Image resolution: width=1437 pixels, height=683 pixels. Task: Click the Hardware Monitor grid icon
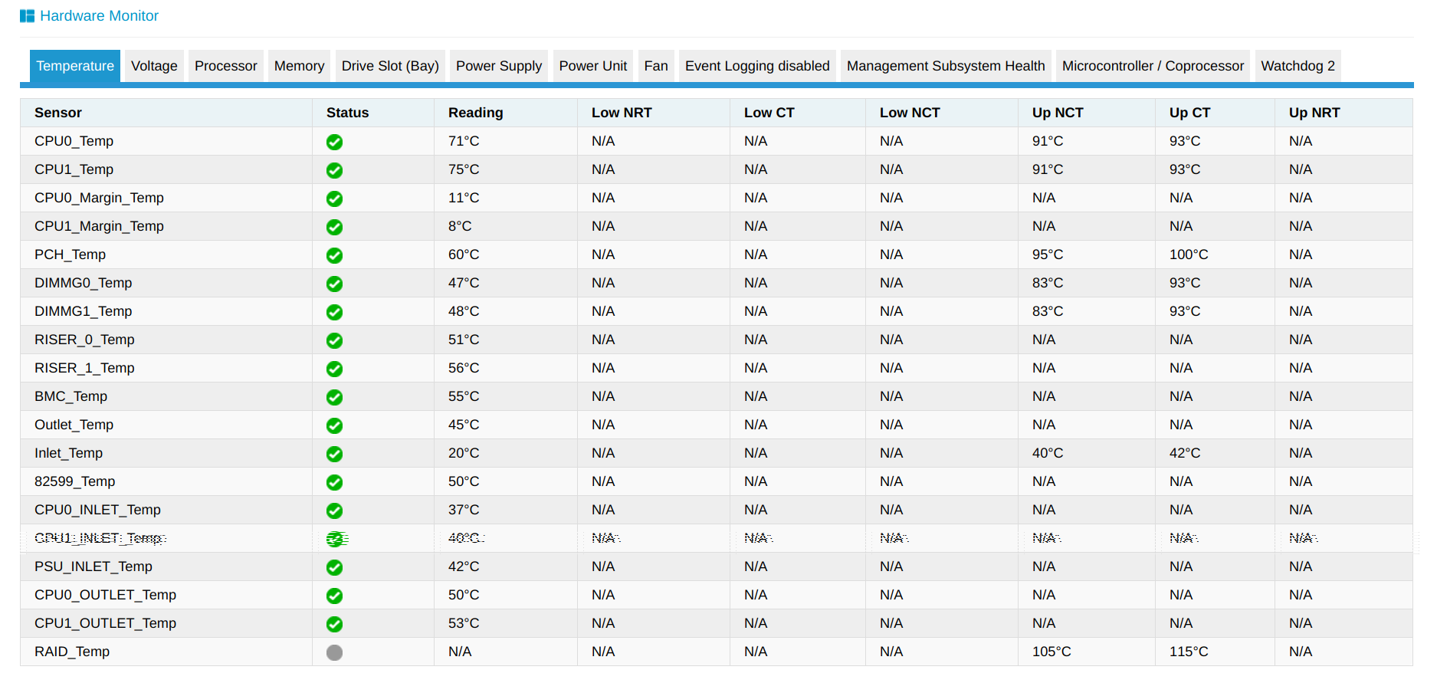point(27,16)
